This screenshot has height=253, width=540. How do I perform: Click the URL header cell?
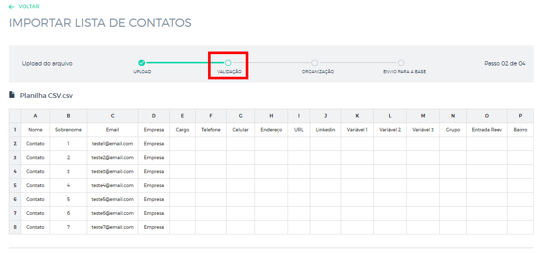(x=299, y=130)
